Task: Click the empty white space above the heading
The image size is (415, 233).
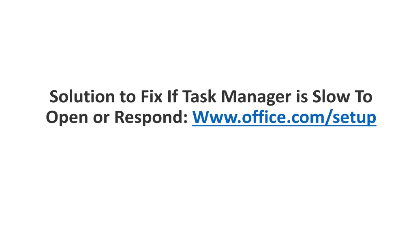Action: (207, 42)
